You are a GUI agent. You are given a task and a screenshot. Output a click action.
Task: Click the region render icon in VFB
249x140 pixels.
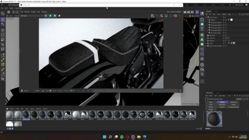tap(166, 16)
